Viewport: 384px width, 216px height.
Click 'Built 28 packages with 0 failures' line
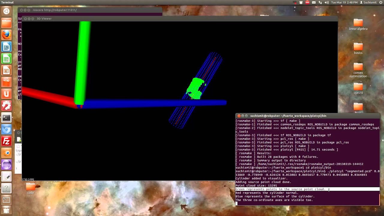coord(277,157)
